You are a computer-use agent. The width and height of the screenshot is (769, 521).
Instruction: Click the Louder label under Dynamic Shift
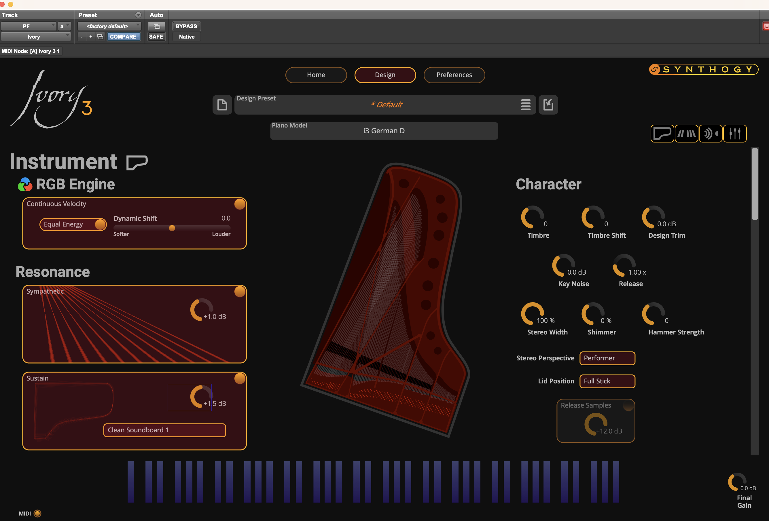(x=221, y=234)
